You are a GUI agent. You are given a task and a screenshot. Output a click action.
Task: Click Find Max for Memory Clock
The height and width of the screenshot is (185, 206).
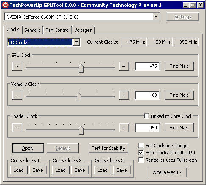coord(179,95)
